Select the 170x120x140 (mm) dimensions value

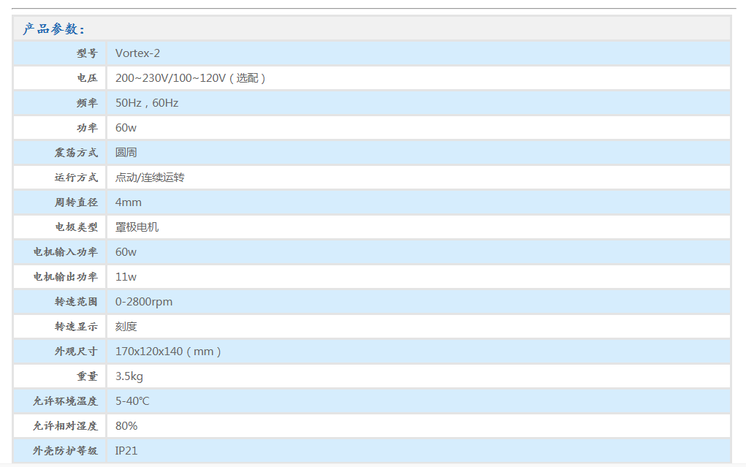[168, 352]
